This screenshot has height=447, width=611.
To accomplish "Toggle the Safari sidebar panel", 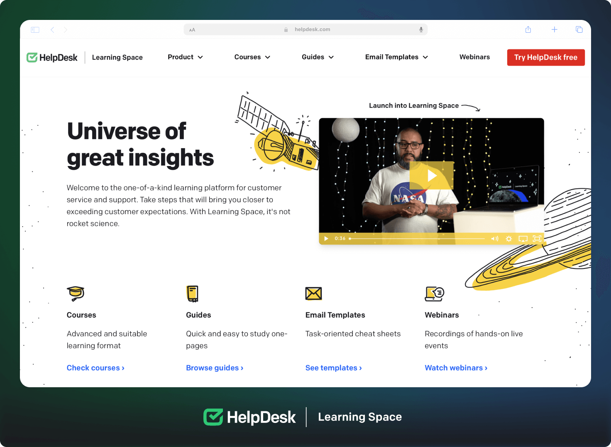I will 35,29.
